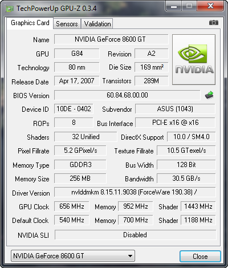Click the NVIDIA SLI Disabled field
This screenshot has height=268, width=228.
[135, 235]
